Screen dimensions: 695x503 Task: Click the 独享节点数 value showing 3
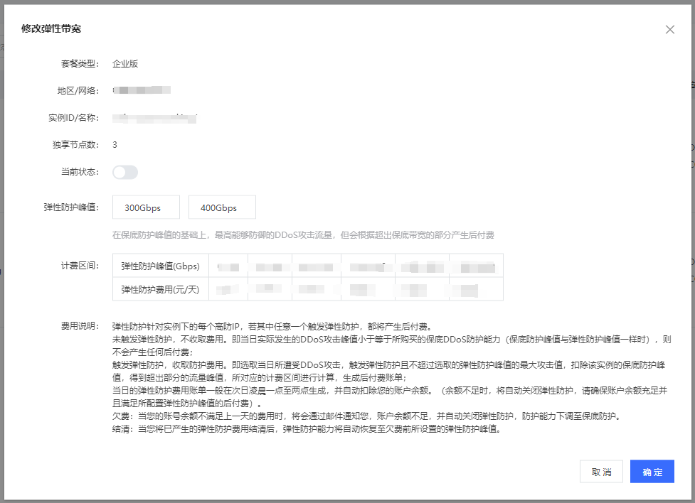click(116, 144)
